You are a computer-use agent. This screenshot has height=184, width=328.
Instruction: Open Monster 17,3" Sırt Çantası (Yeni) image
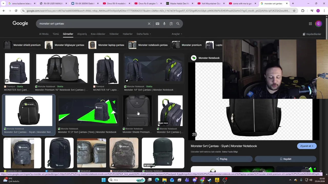point(88,111)
